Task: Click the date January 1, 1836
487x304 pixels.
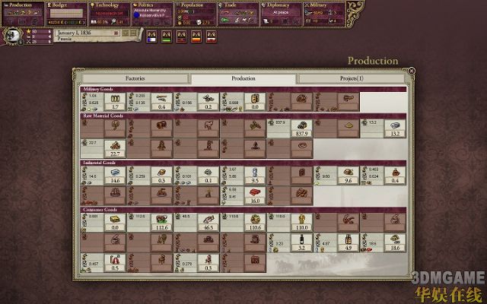Action: click(x=74, y=33)
